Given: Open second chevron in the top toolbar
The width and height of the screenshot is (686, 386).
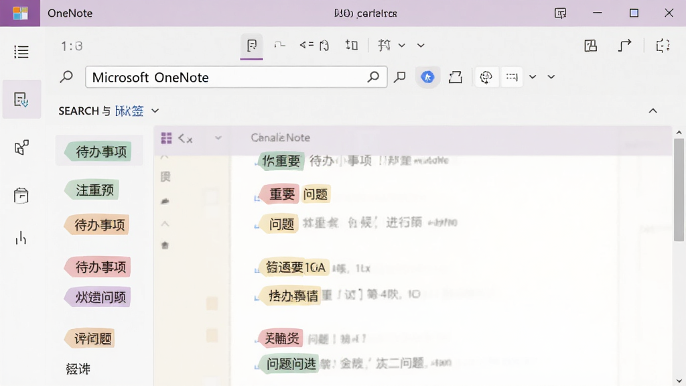Looking at the screenshot, I should click(x=421, y=45).
